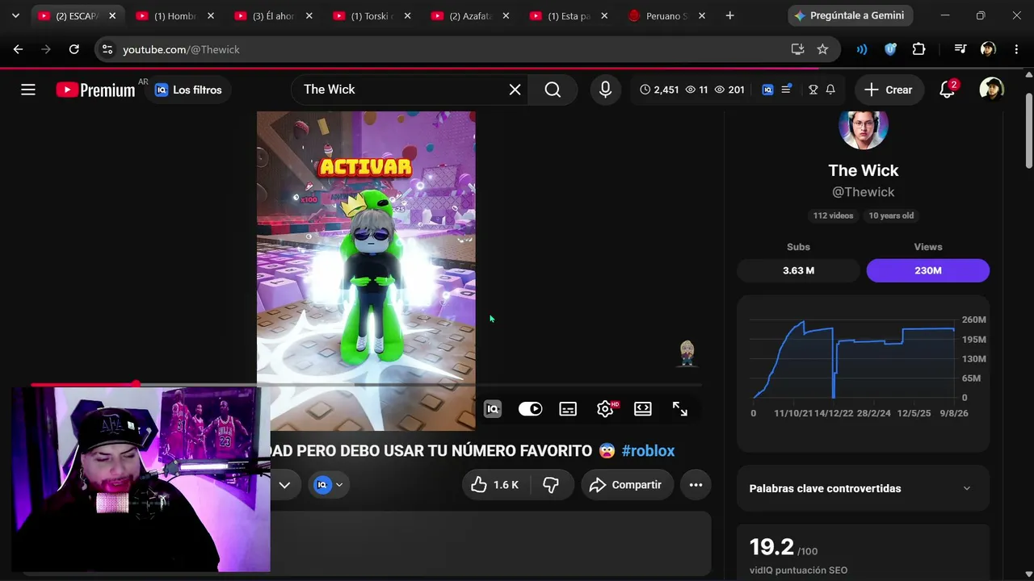The width and height of the screenshot is (1034, 581).
Task: Install app icon in address bar
Action: pyautogui.click(x=797, y=49)
